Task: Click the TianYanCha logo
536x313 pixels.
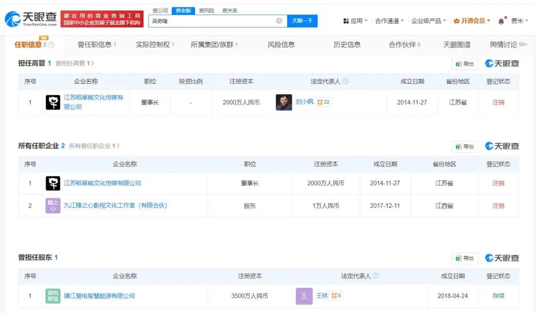Action: pos(31,19)
